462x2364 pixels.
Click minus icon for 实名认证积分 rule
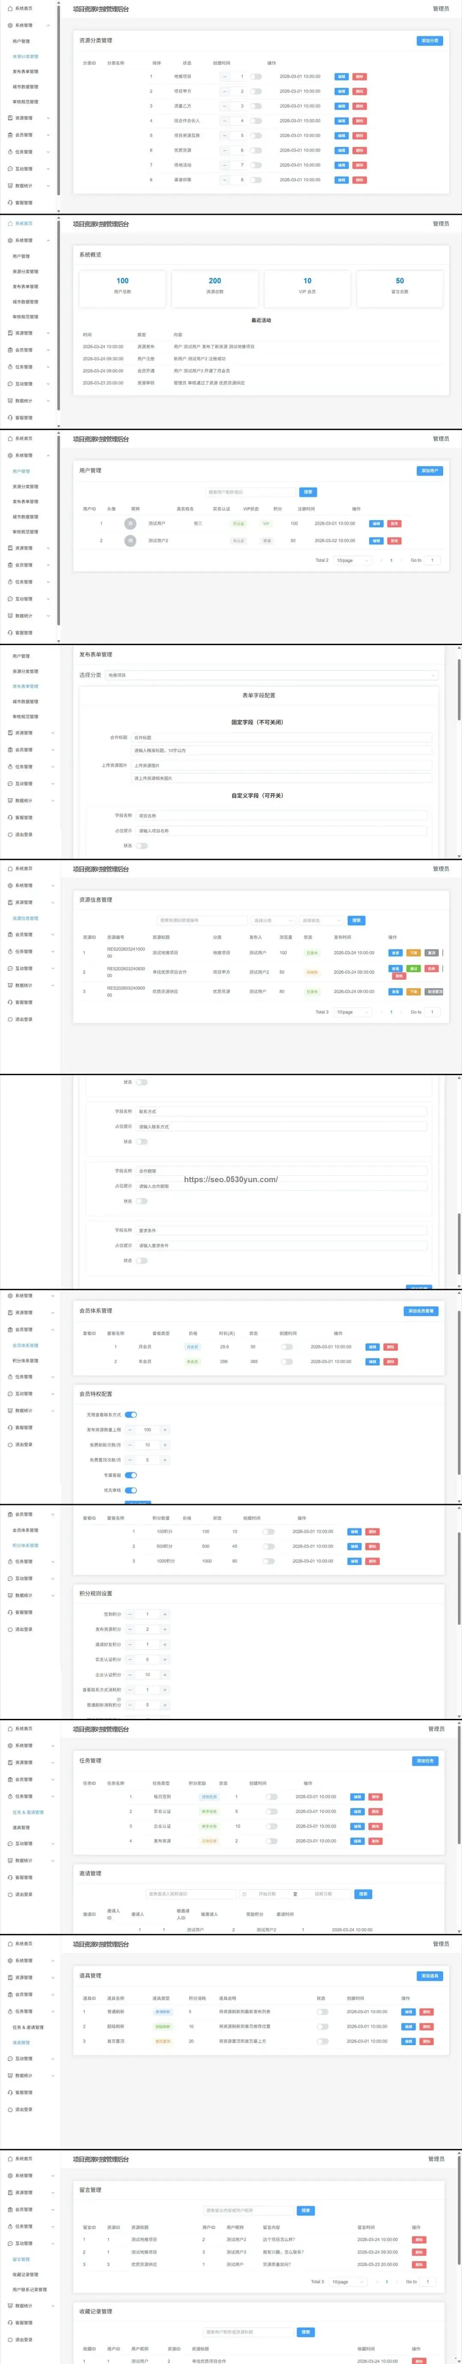[129, 1659]
